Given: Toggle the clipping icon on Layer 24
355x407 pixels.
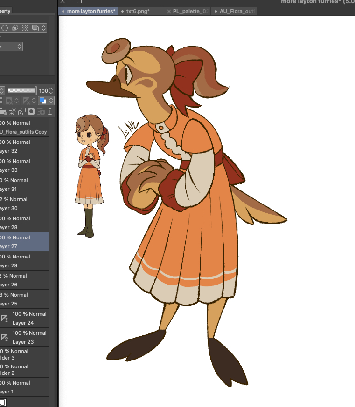Looking at the screenshot, I should pos(4,319).
